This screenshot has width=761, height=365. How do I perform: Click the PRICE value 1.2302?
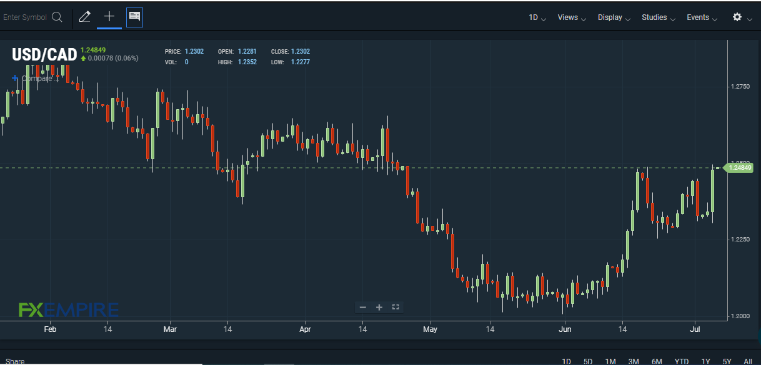click(x=194, y=51)
